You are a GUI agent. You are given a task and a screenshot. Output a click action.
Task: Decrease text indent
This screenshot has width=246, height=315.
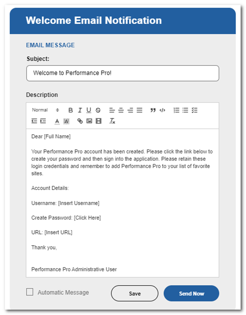pos(34,121)
